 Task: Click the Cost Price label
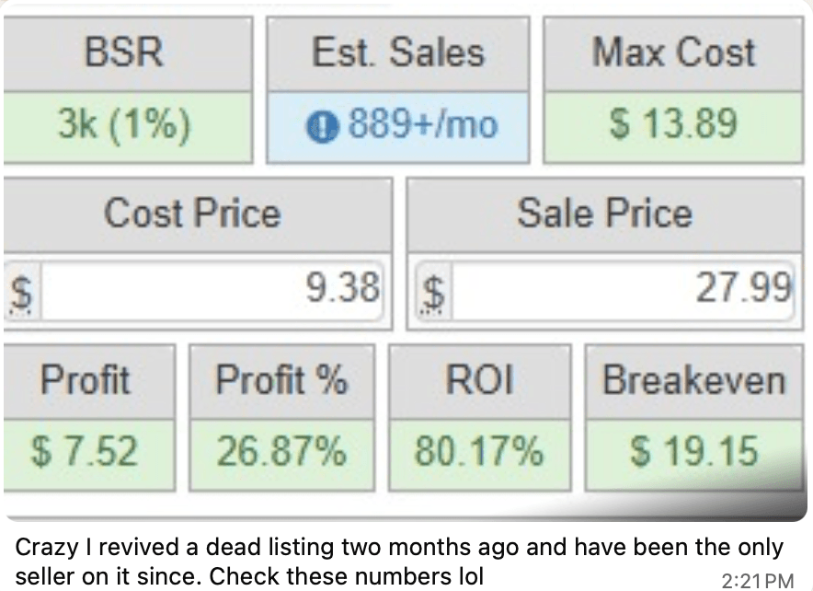pos(192,214)
